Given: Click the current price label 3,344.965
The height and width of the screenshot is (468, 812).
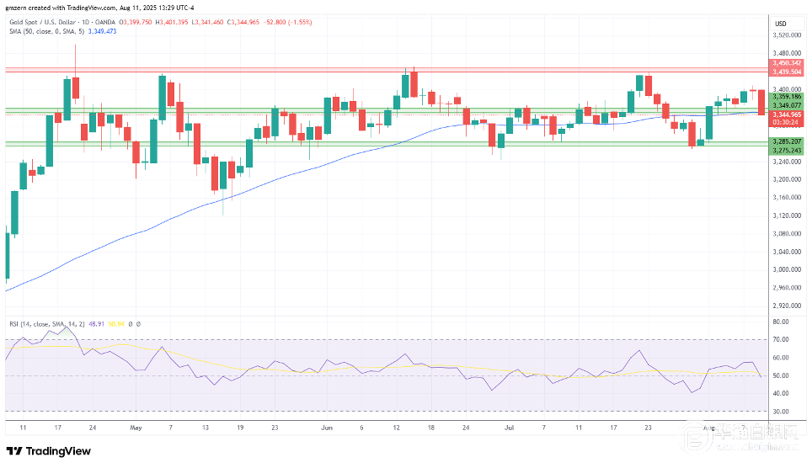Looking at the screenshot, I should point(787,115).
